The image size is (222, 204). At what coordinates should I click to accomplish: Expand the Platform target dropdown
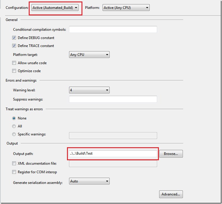click(89, 55)
